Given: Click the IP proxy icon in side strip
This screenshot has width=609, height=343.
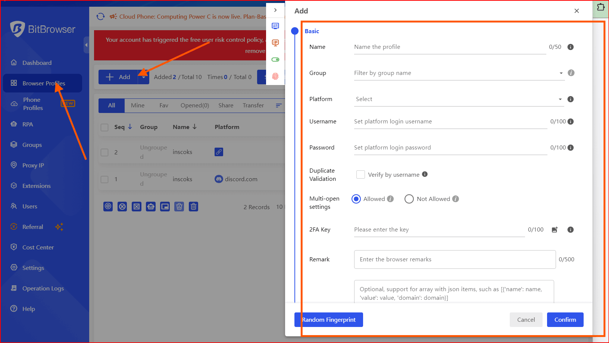Looking at the screenshot, I should [x=275, y=43].
